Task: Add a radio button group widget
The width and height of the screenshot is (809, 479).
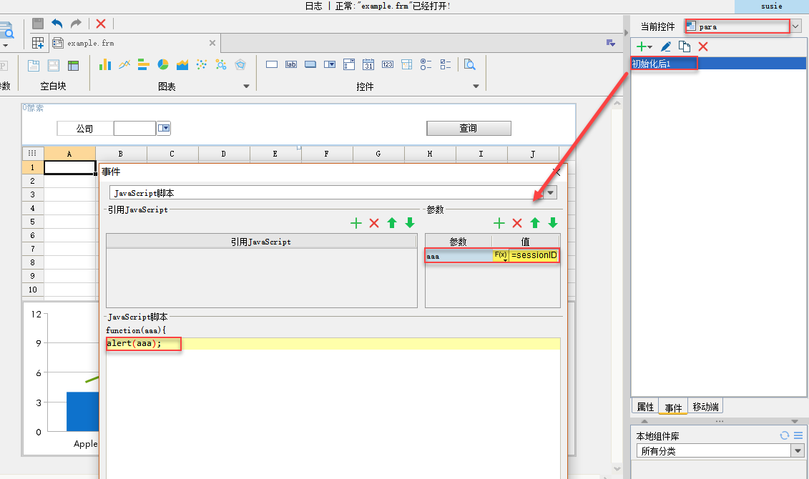Action: click(426, 64)
